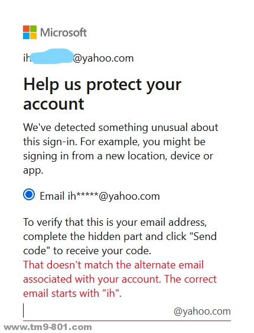
Task: Click the green square of the Microsoft logo
Action: (34, 28)
